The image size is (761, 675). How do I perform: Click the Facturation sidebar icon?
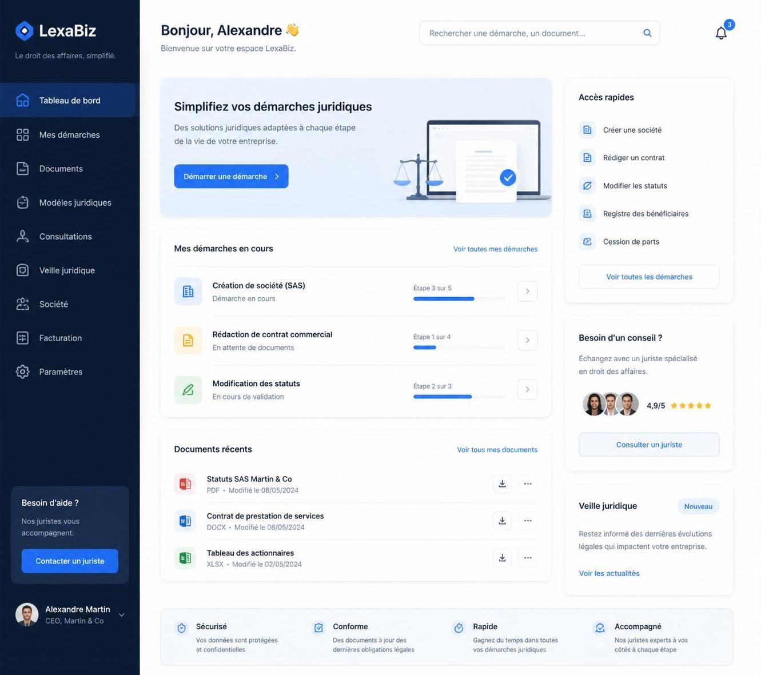pos(22,338)
